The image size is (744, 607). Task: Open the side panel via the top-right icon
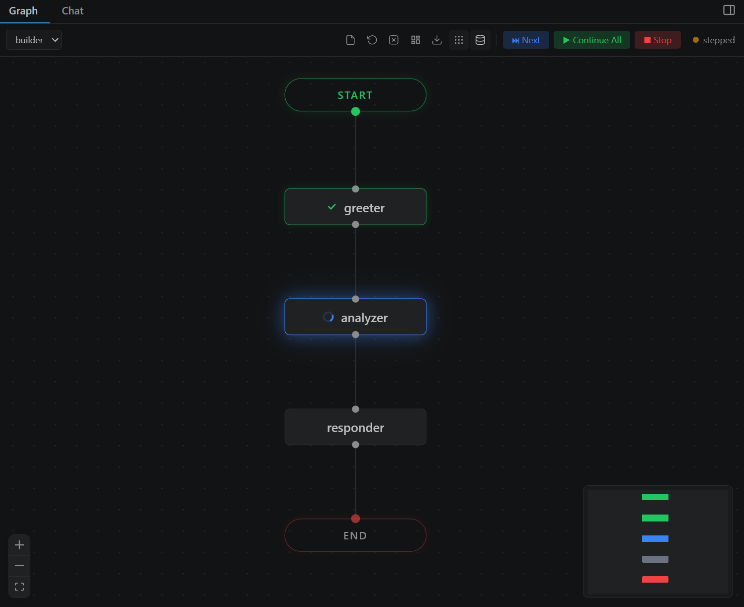tap(729, 10)
